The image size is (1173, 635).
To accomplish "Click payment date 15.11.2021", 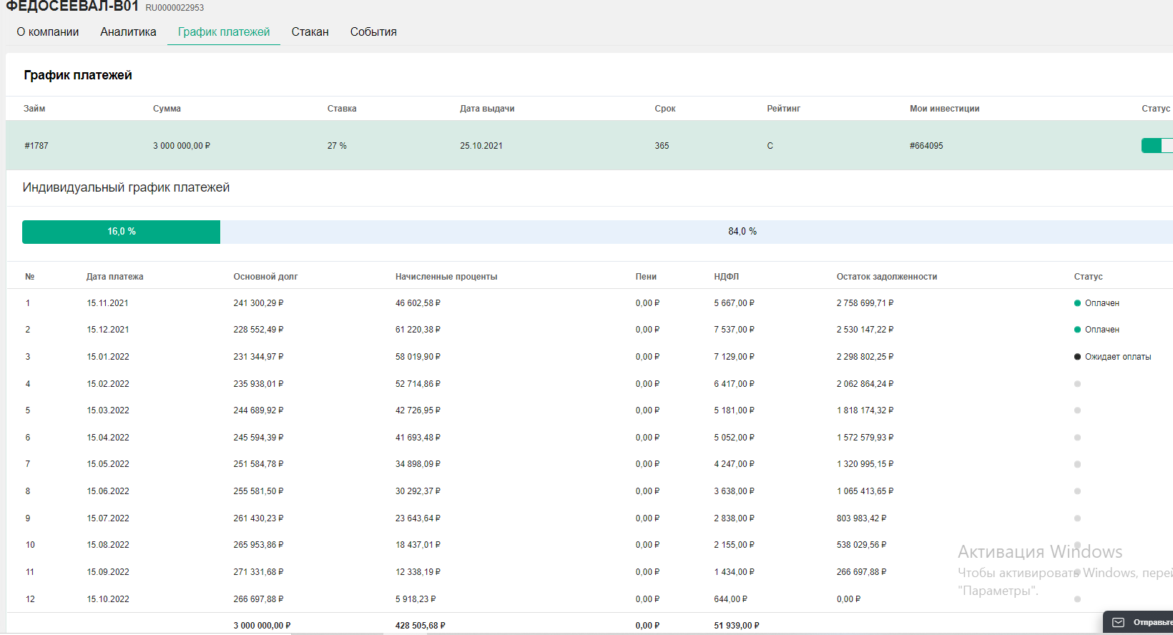I will tap(108, 303).
